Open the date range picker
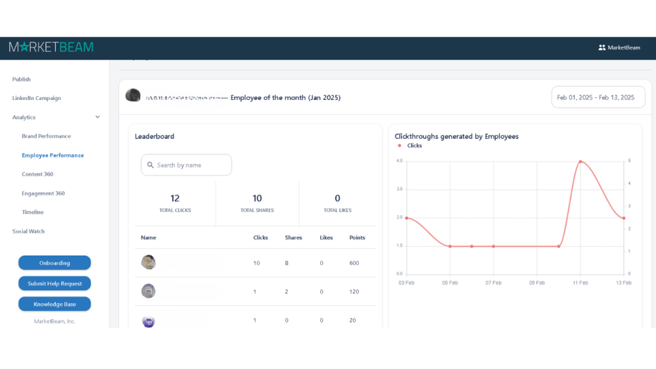 tap(598, 97)
